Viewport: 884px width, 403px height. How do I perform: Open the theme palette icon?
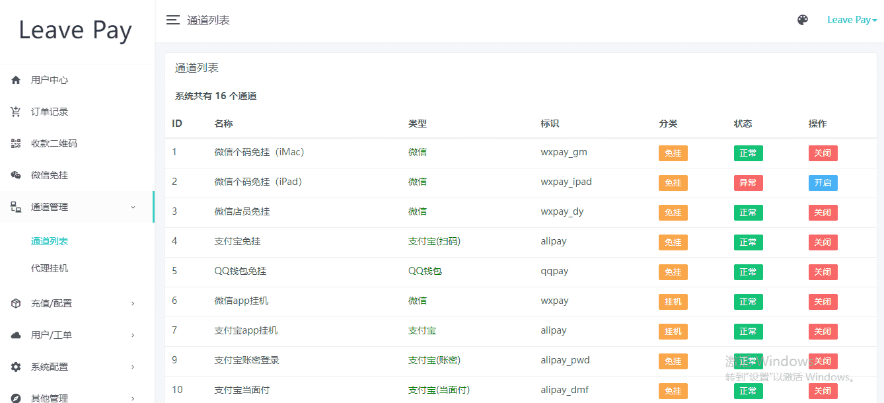pos(803,20)
